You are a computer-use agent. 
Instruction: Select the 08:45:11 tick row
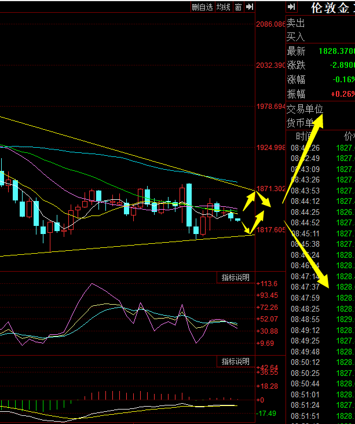click(x=320, y=233)
